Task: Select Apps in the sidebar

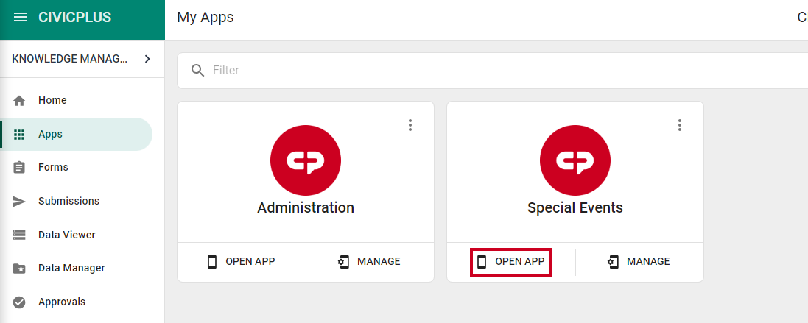Action: [x=77, y=135]
